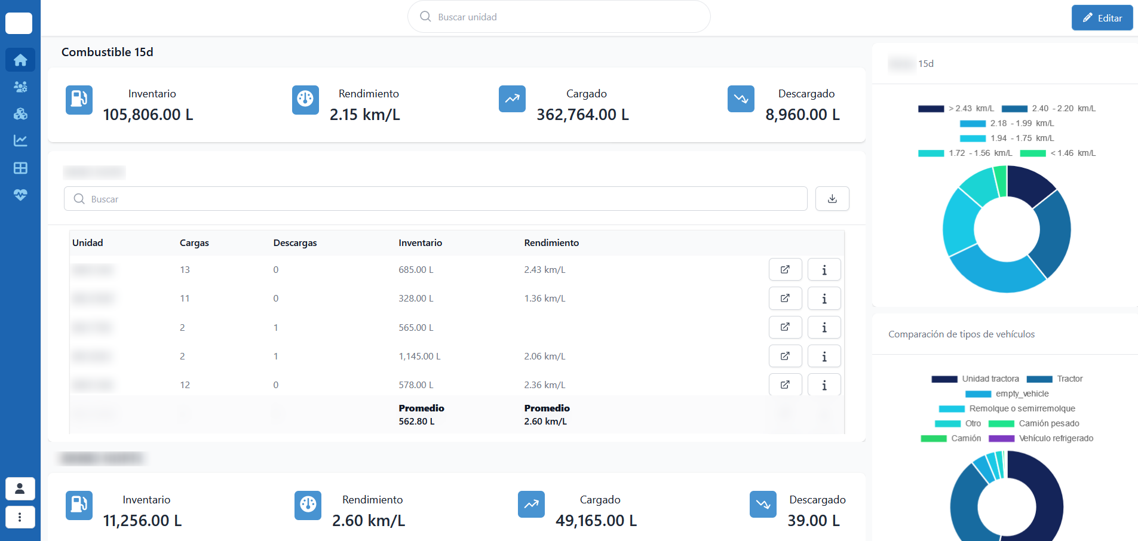The width and height of the screenshot is (1138, 541).
Task: Show info for the 1.36 km/L unit
Action: 824,299
